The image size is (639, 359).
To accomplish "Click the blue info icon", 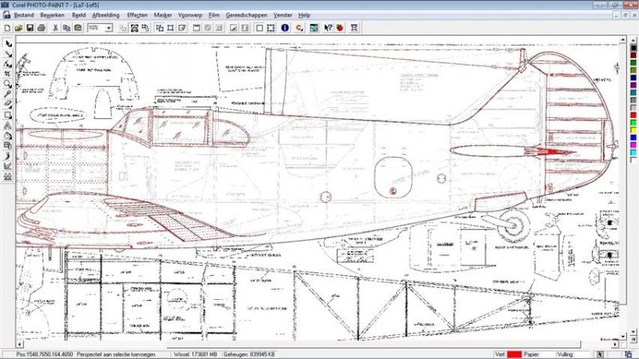I will (285, 28).
